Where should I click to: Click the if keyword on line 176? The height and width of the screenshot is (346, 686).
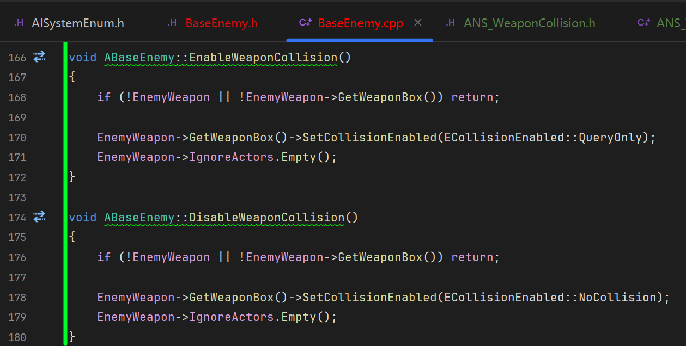tap(104, 257)
